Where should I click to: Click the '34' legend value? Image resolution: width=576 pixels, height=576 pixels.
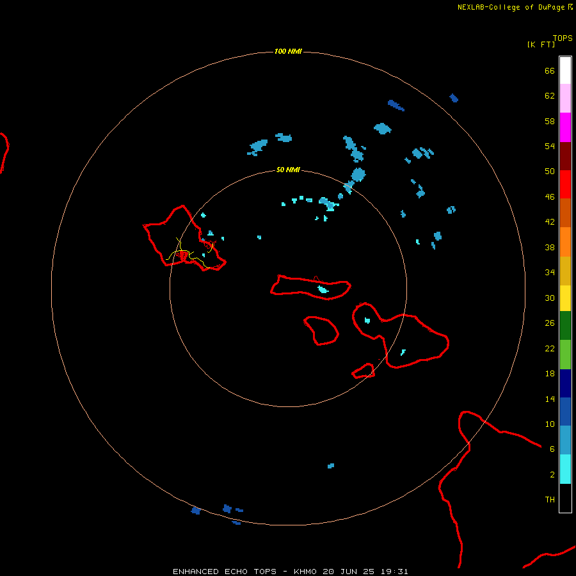550,273
